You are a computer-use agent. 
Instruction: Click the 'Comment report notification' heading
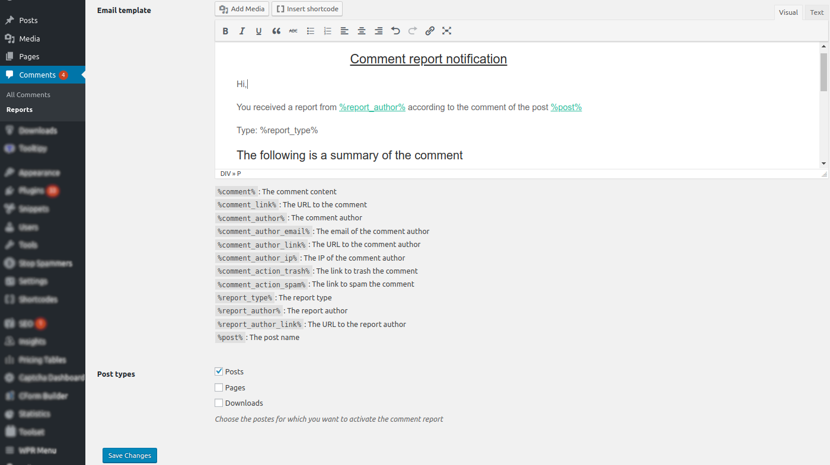[429, 59]
